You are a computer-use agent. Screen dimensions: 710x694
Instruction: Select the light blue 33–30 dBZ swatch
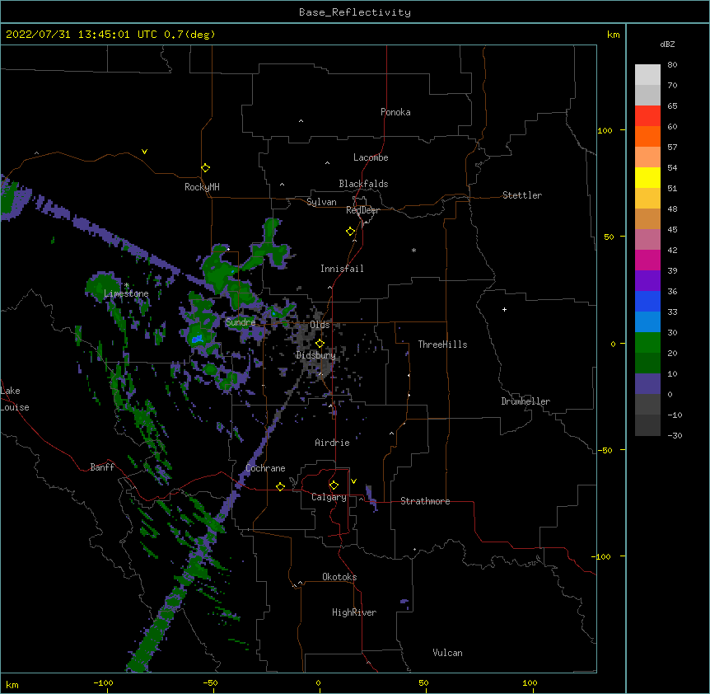647,322
